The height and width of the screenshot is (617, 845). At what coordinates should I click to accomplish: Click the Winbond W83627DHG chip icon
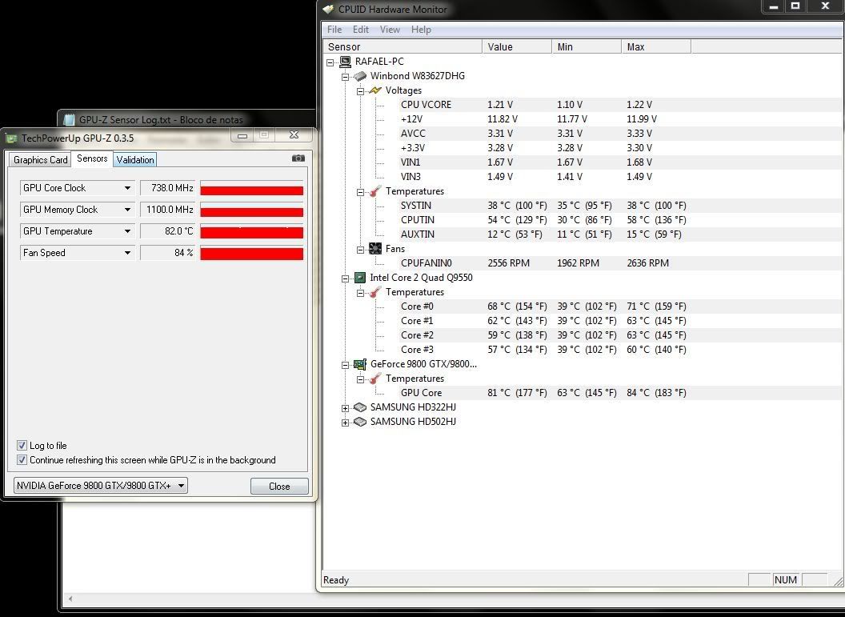coord(360,76)
